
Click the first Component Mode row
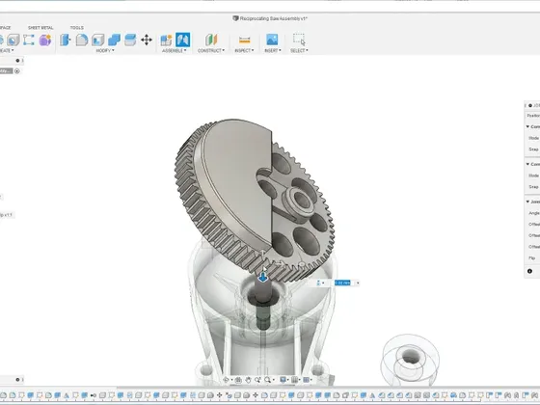coord(533,138)
